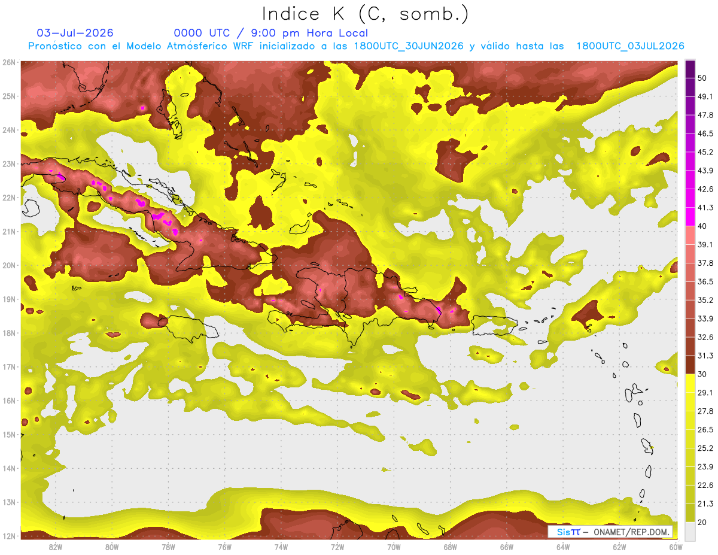Click the 'ONAMET/REP.DOM.' credit label
The width and height of the screenshot is (718, 555).
pos(631,532)
